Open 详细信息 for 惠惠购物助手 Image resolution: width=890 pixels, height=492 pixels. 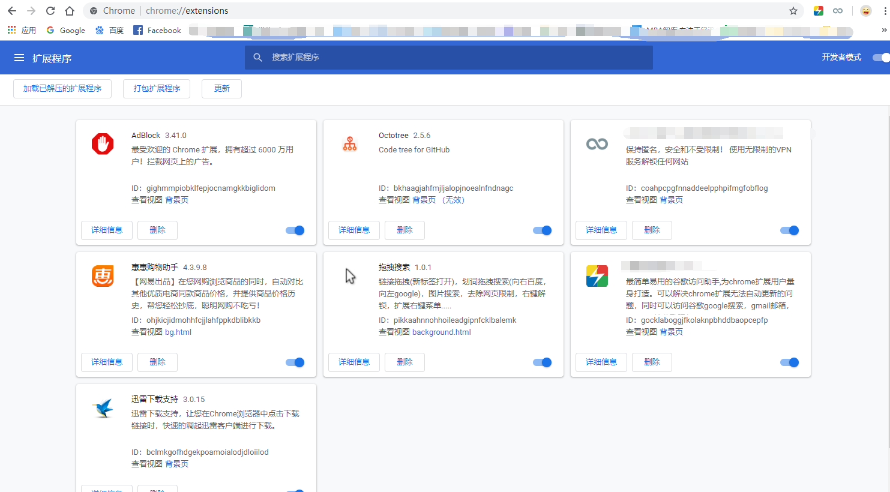[107, 362]
